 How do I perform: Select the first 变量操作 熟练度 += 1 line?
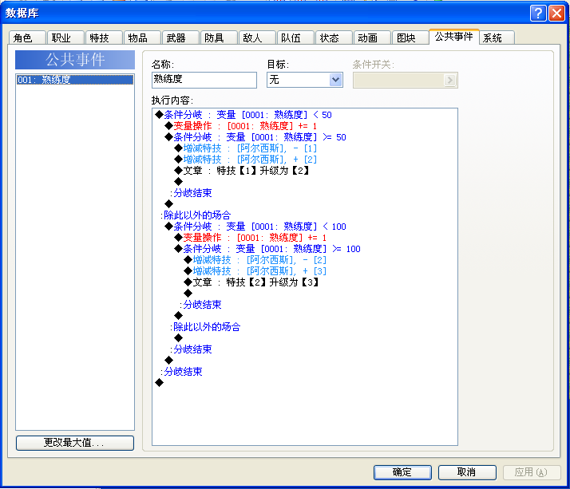[240, 126]
